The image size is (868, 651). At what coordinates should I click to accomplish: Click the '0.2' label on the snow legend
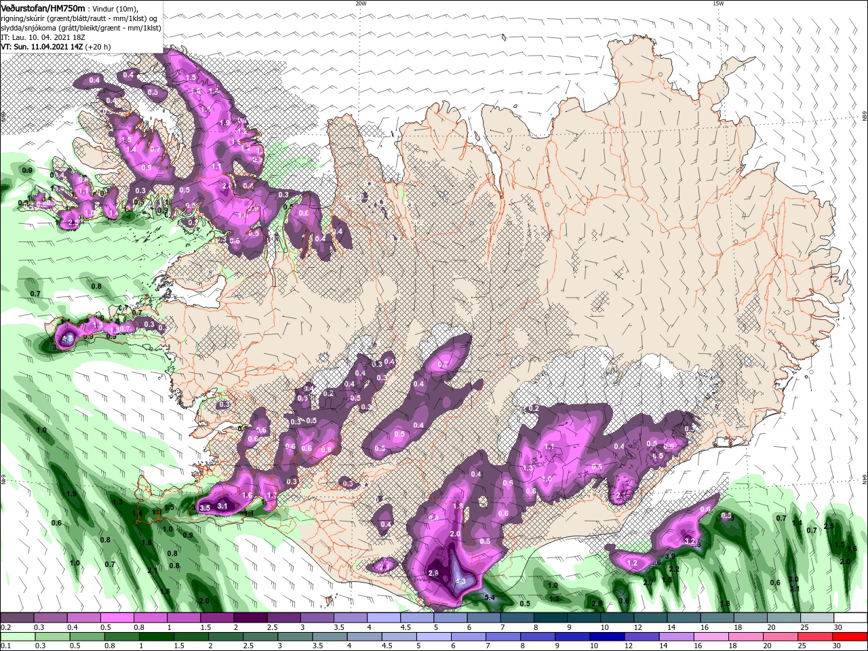[x=5, y=627]
